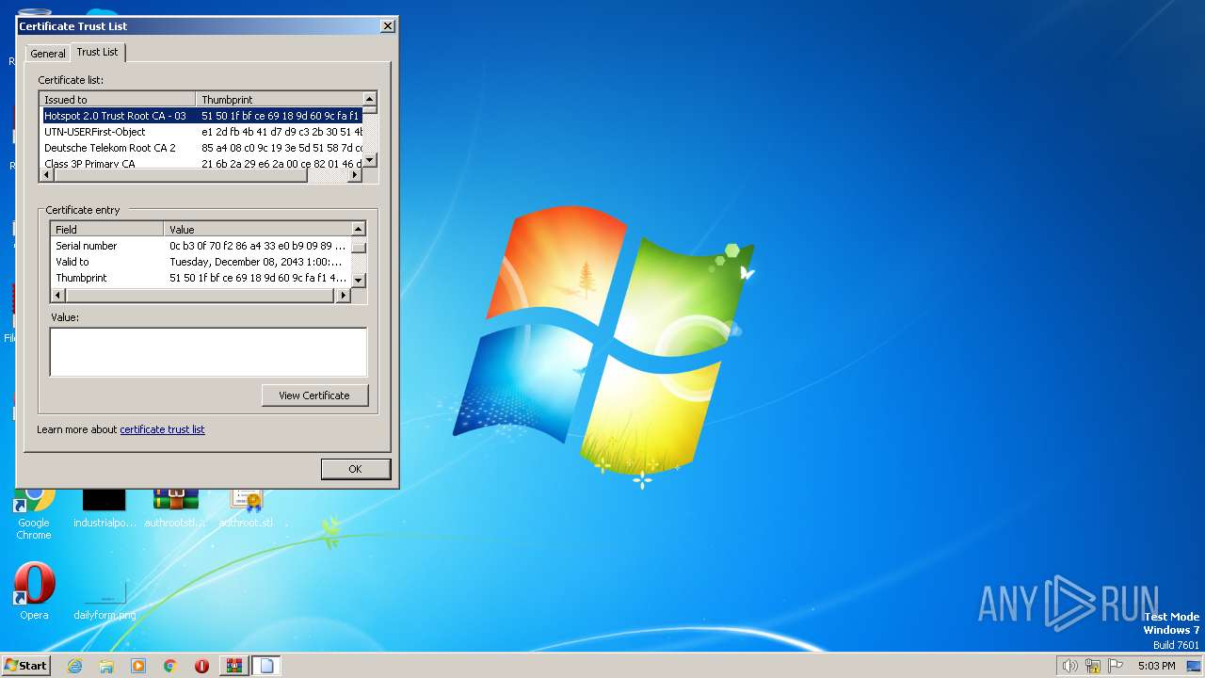Click certificate list scroll left arrow
The width and height of the screenshot is (1205, 678).
click(x=47, y=175)
